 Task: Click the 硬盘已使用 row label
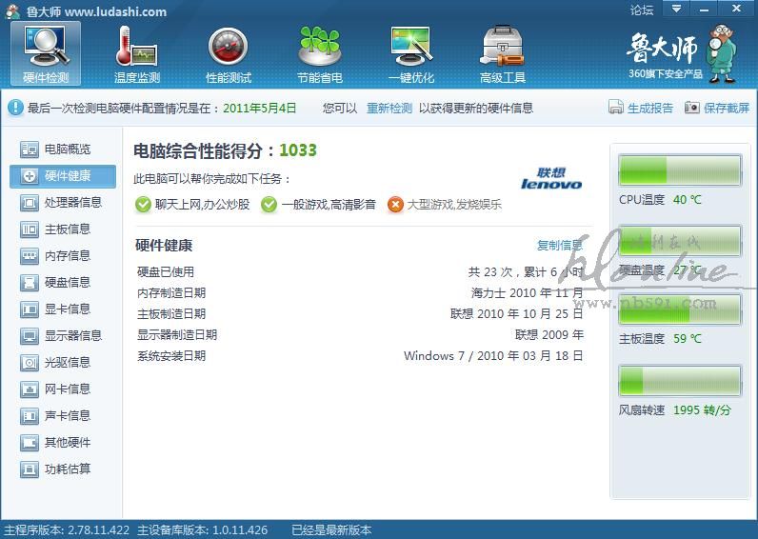166,272
